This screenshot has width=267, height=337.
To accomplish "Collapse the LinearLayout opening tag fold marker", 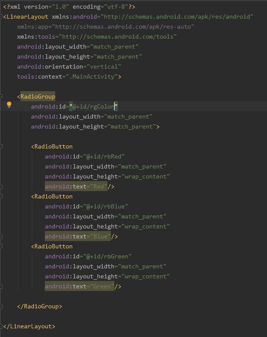I will click(x=1, y=17).
